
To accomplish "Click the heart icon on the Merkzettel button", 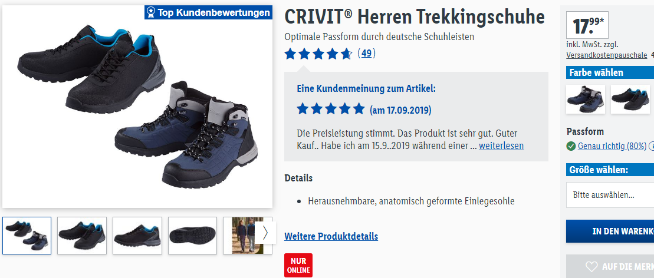I will coord(591,266).
